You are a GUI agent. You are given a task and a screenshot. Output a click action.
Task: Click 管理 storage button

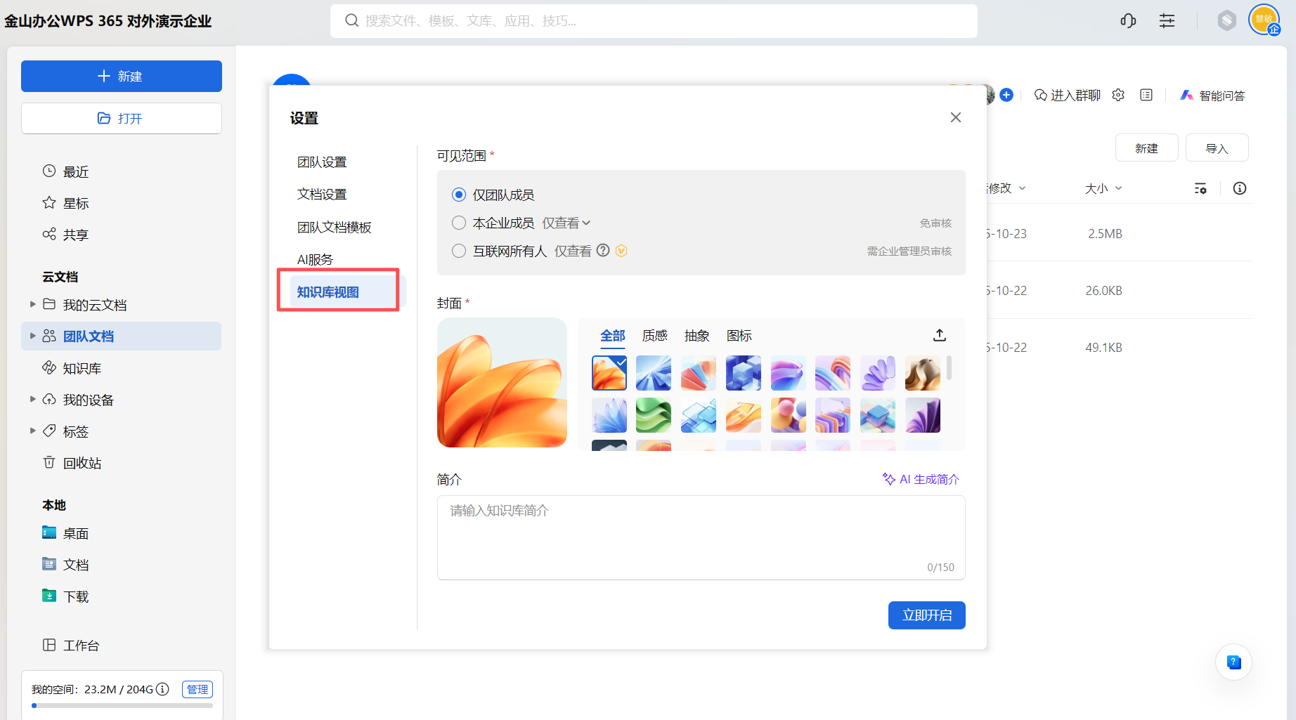pyautogui.click(x=197, y=689)
